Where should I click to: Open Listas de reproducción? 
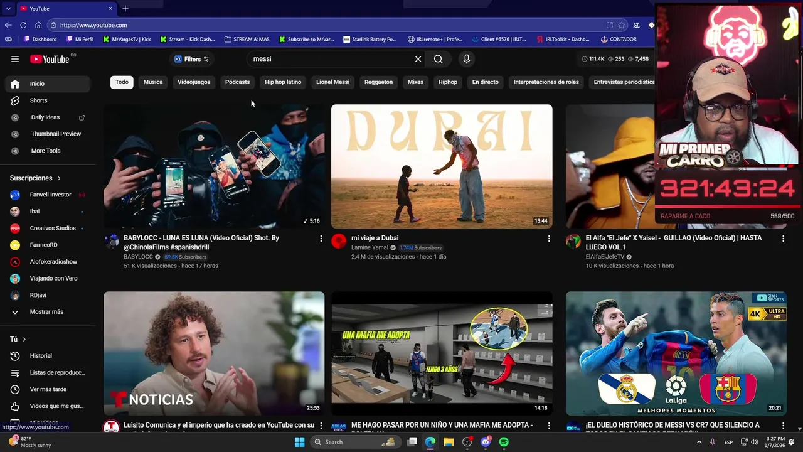coord(48,372)
